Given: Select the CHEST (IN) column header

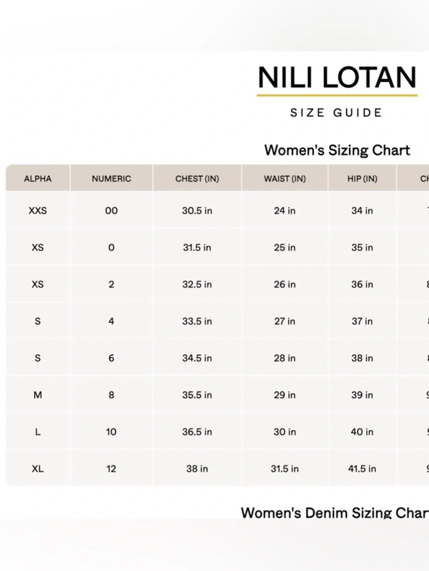Looking at the screenshot, I should (x=197, y=179).
